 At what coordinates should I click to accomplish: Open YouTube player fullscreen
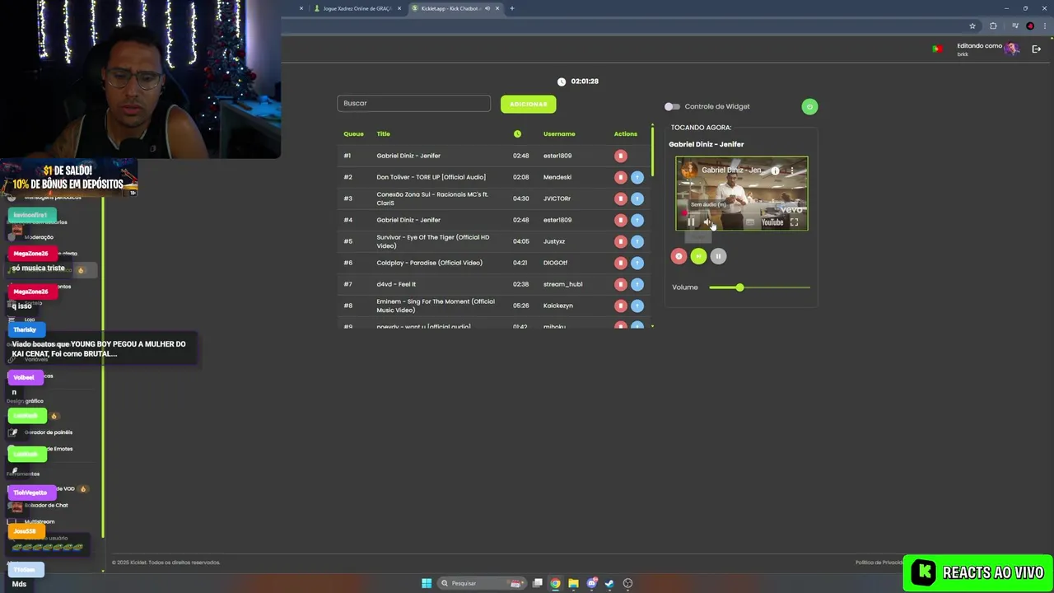click(794, 222)
